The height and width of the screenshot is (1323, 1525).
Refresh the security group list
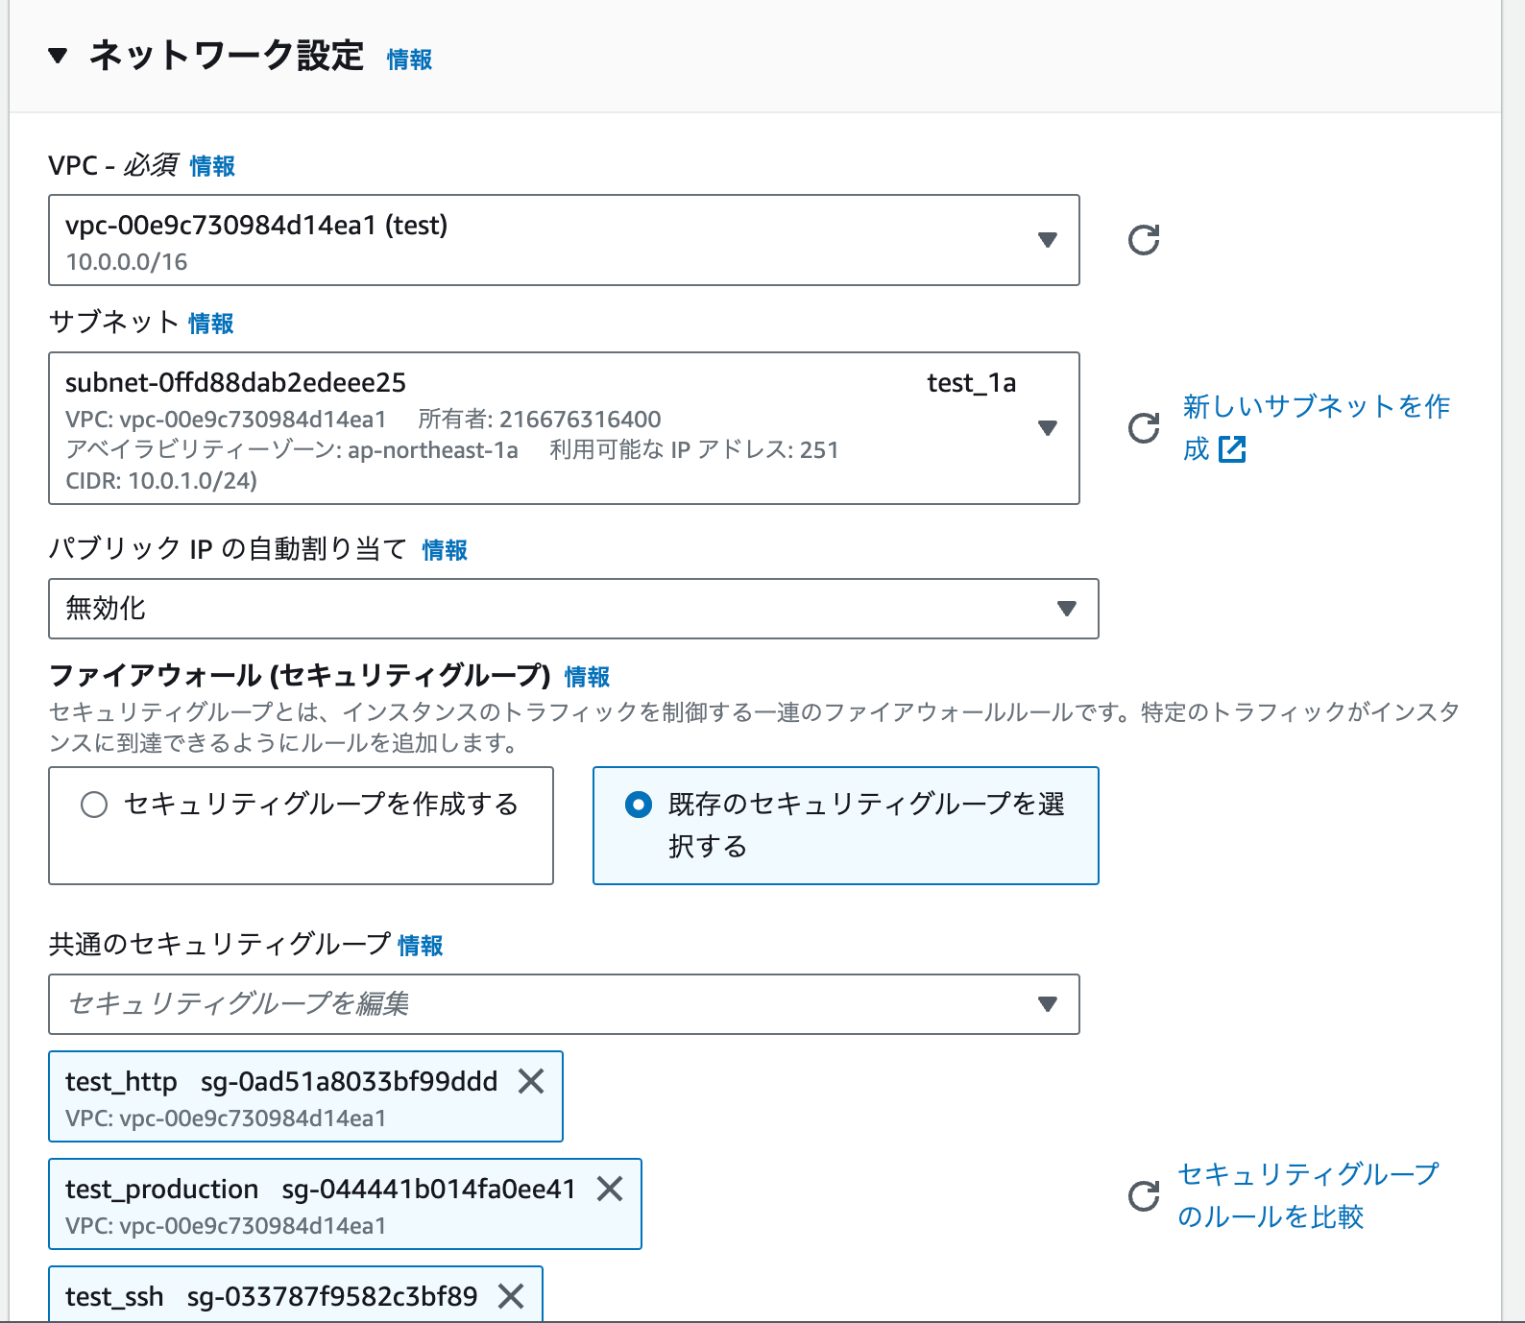tap(1143, 1196)
